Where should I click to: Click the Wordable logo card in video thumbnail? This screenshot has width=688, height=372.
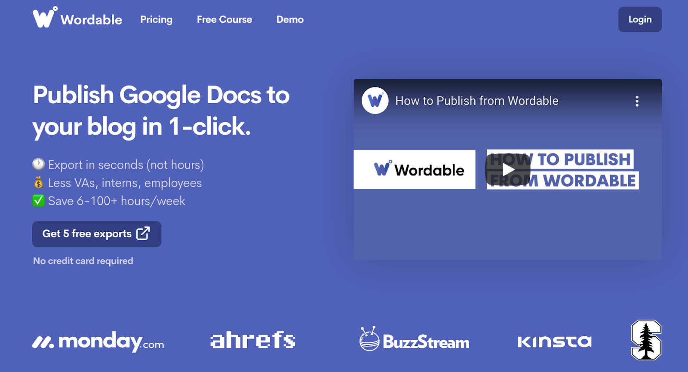click(415, 169)
